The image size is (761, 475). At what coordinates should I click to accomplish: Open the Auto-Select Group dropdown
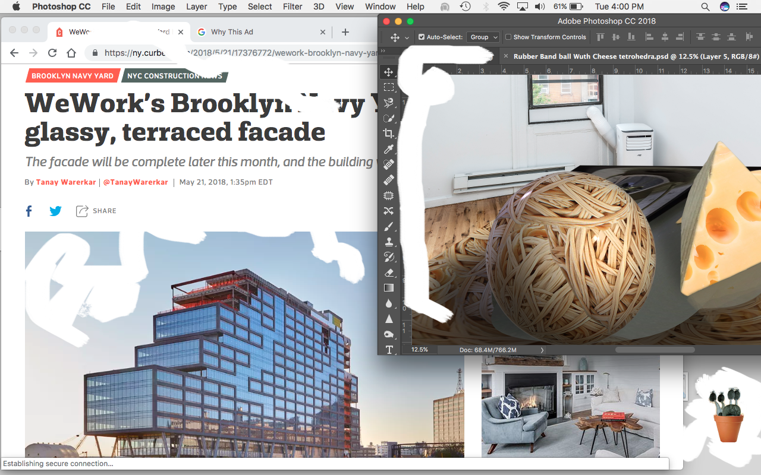point(483,37)
